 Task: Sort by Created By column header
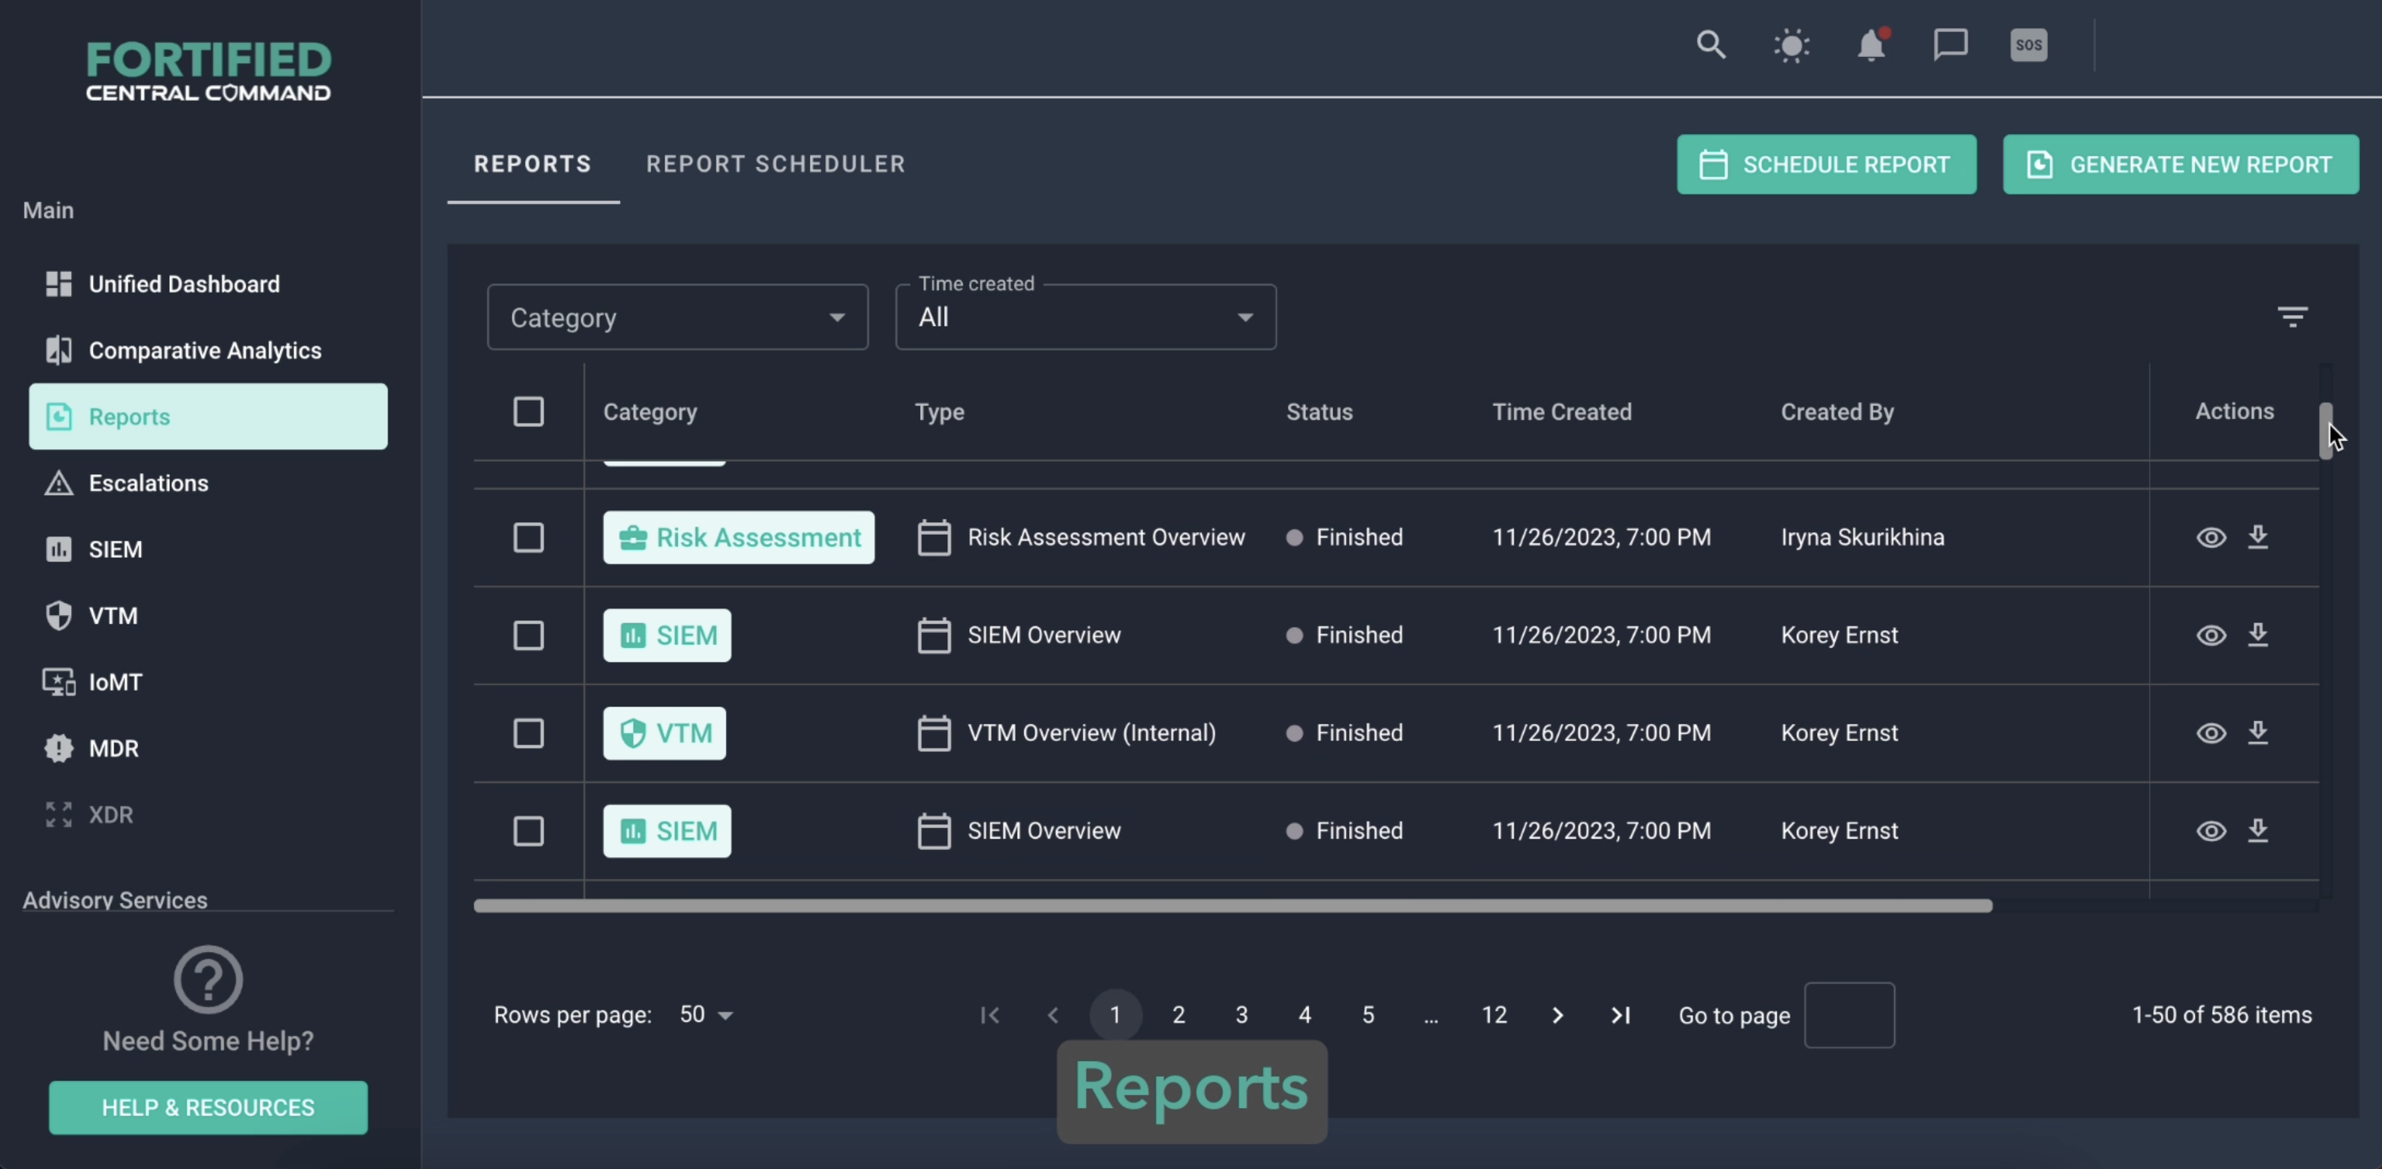pyautogui.click(x=1838, y=412)
